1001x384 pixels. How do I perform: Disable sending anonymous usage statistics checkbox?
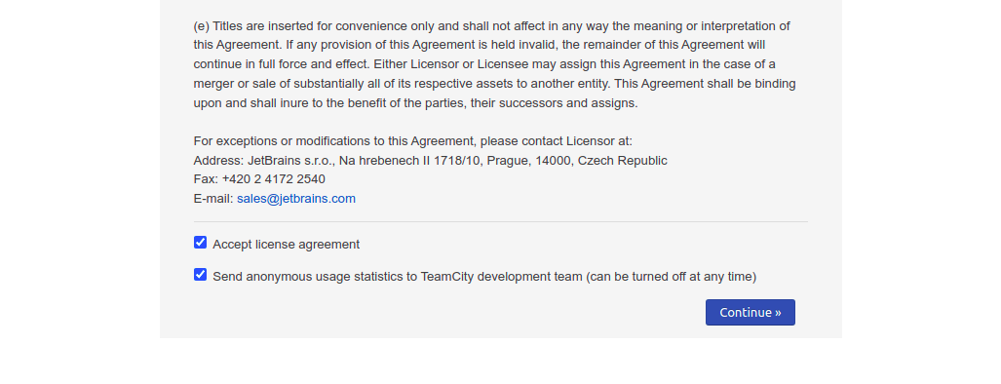pyautogui.click(x=201, y=274)
